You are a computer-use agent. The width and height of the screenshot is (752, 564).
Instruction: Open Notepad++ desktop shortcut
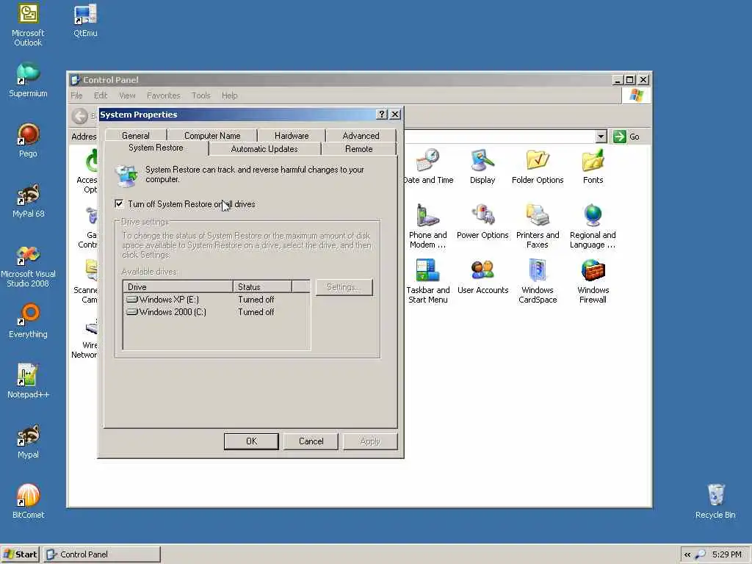pos(28,381)
